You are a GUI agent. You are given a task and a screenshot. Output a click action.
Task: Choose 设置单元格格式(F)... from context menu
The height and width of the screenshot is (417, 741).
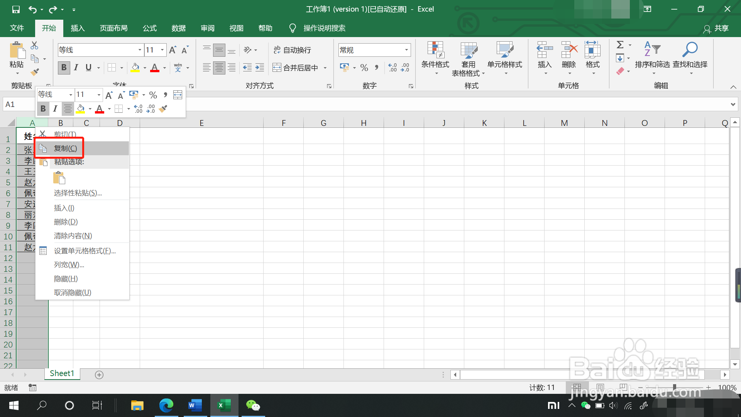click(85, 251)
